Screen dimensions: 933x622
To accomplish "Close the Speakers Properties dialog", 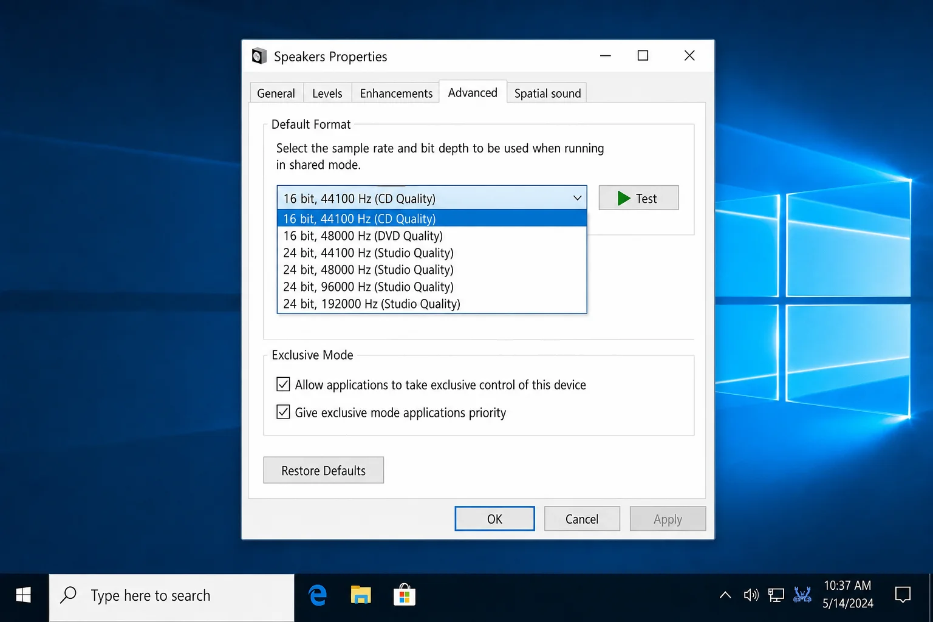I will coord(689,55).
